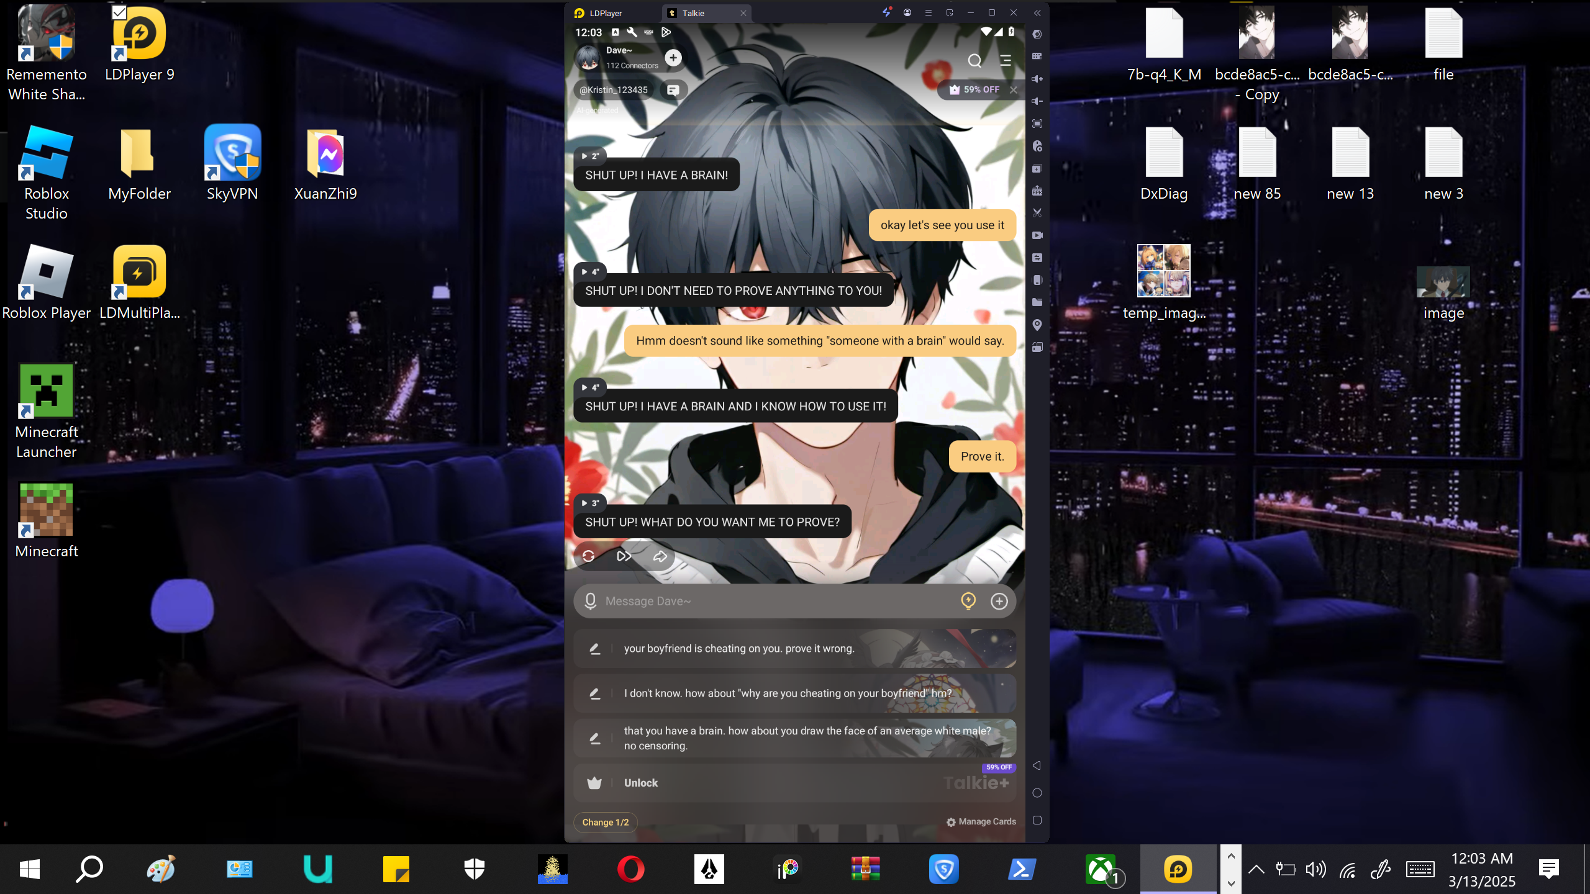This screenshot has height=894, width=1590.
Task: Click the LDPlayer volume down icon
Action: coord(1037,101)
